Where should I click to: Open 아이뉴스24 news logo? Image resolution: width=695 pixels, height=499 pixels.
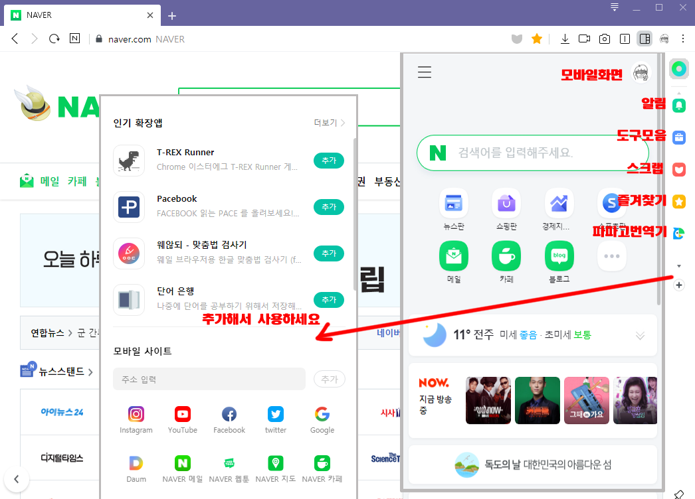pyautogui.click(x=62, y=412)
